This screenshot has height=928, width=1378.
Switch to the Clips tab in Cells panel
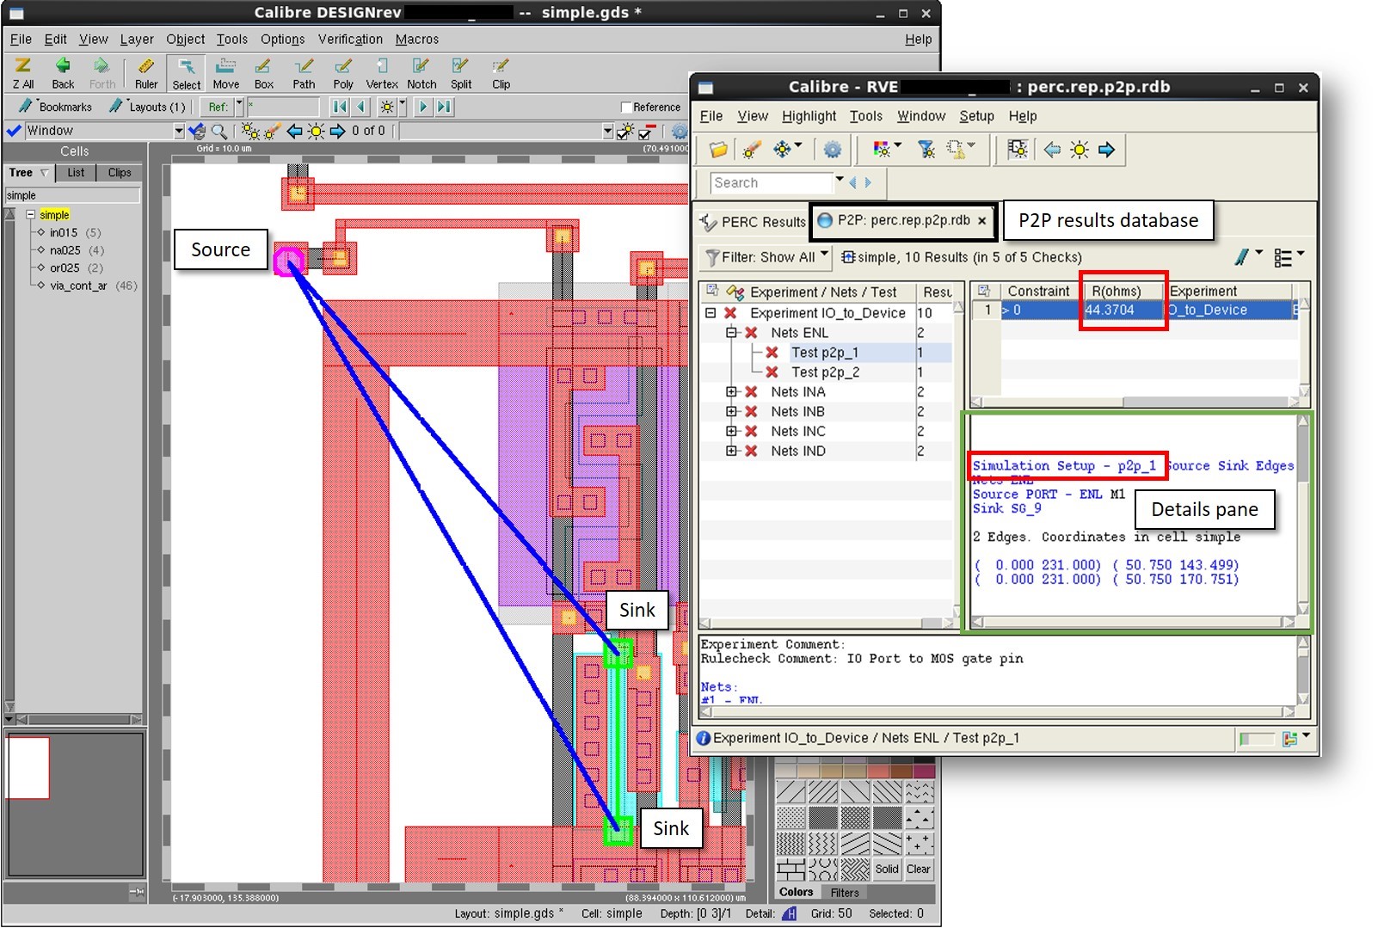click(x=120, y=173)
